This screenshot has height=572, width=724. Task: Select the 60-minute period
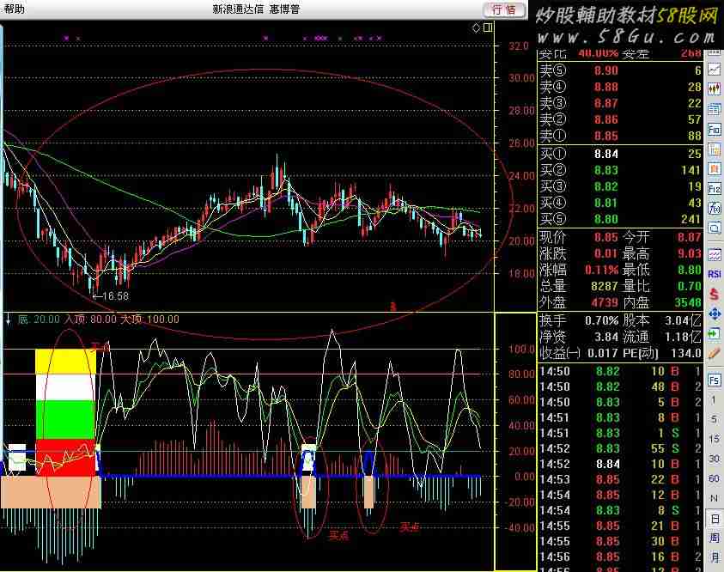[715, 478]
